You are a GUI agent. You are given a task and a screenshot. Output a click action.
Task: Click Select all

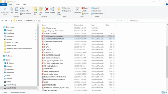pos(95,8)
